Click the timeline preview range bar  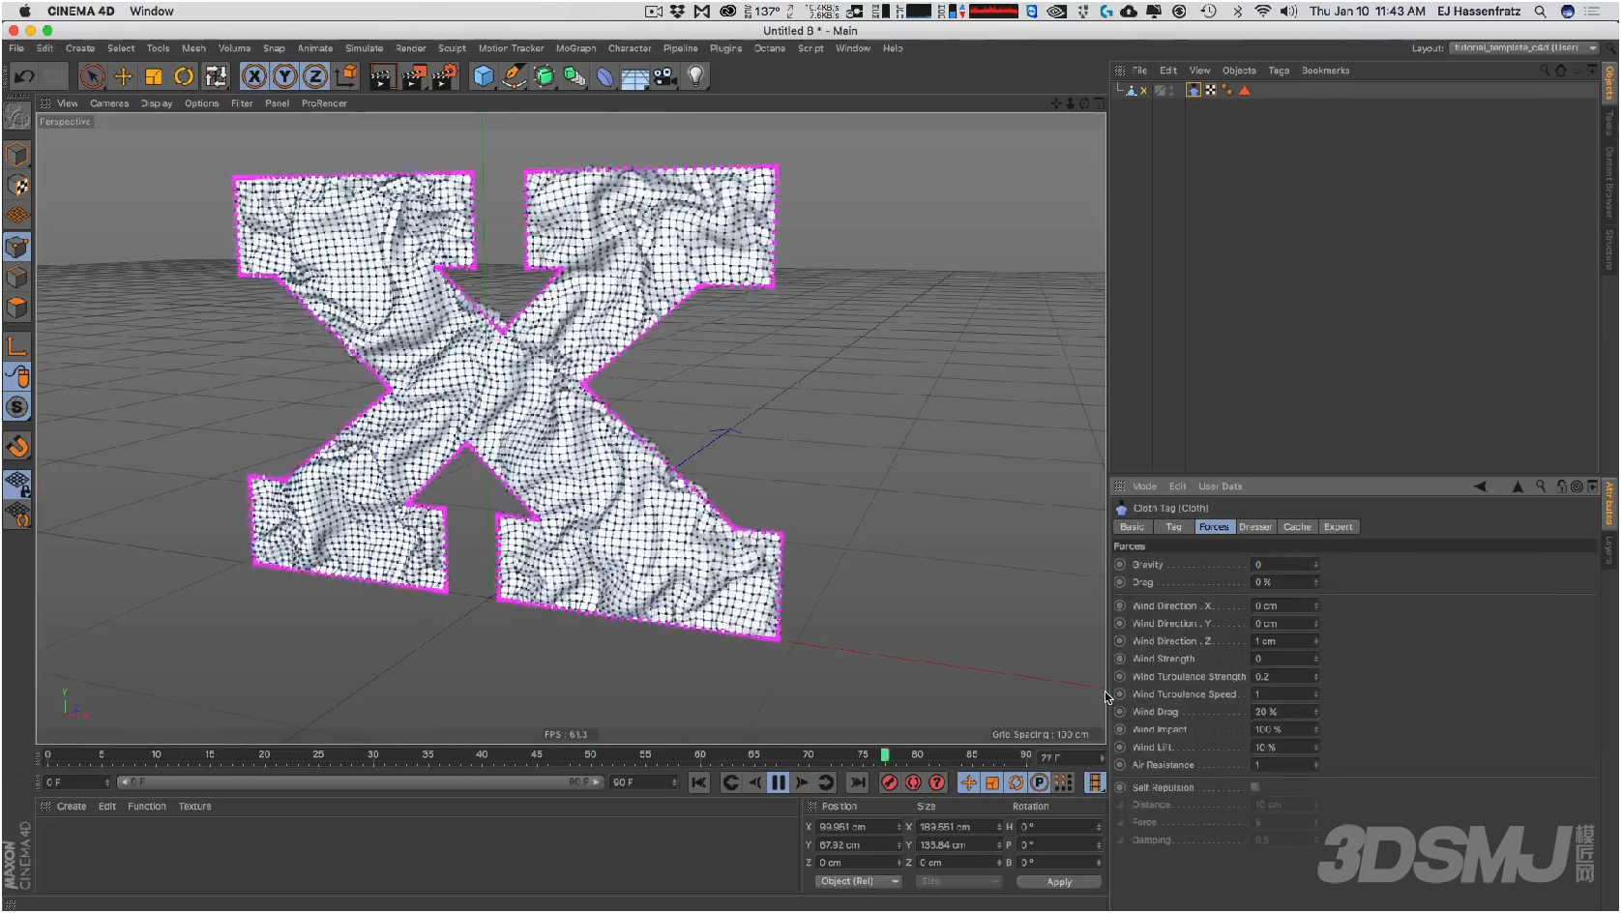(360, 782)
